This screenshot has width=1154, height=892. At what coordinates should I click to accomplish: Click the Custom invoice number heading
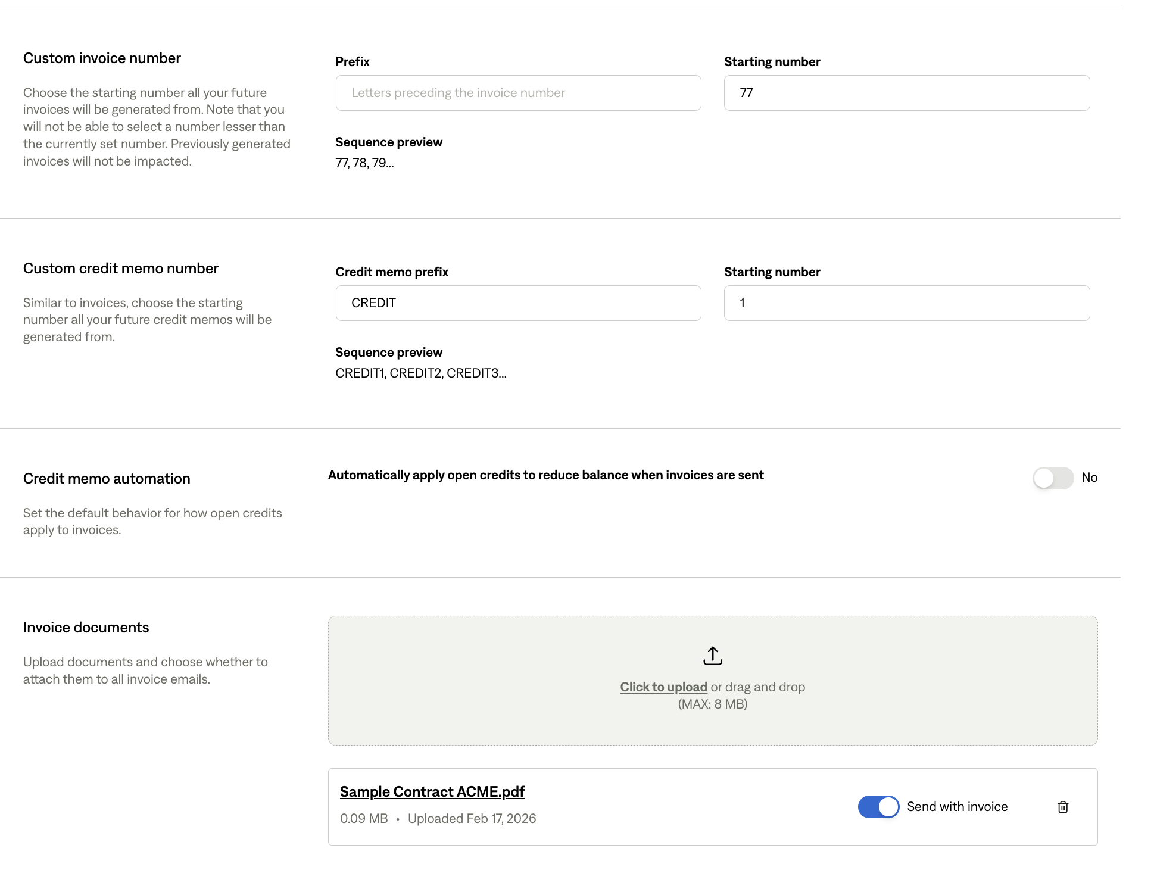coord(102,58)
